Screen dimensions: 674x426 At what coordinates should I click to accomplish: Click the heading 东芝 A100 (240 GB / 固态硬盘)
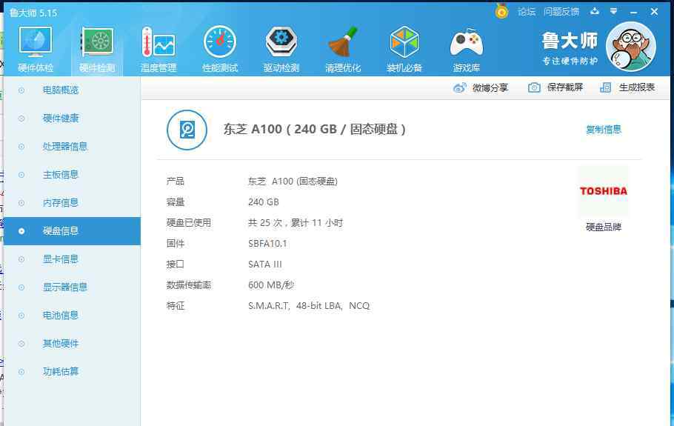point(314,130)
